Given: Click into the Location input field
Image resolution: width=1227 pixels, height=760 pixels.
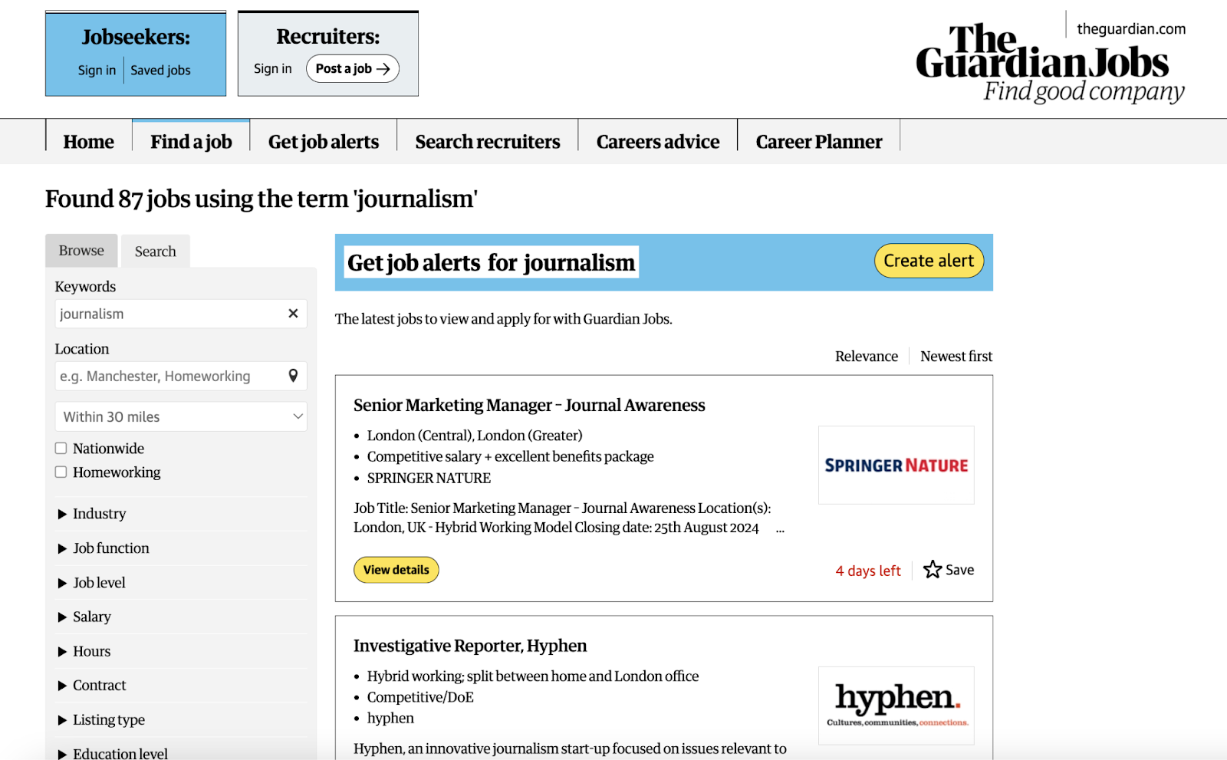Looking at the screenshot, I should [x=169, y=376].
